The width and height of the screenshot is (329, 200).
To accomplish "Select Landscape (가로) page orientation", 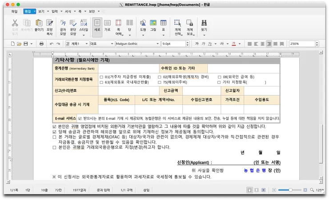I will [x=107, y=25].
